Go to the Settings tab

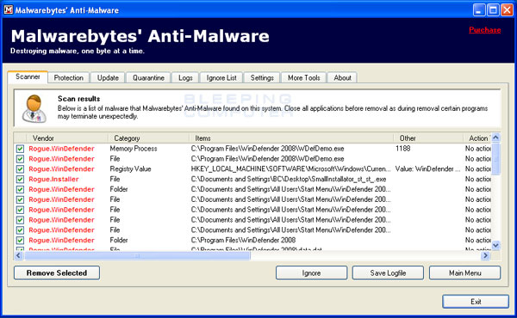point(262,78)
